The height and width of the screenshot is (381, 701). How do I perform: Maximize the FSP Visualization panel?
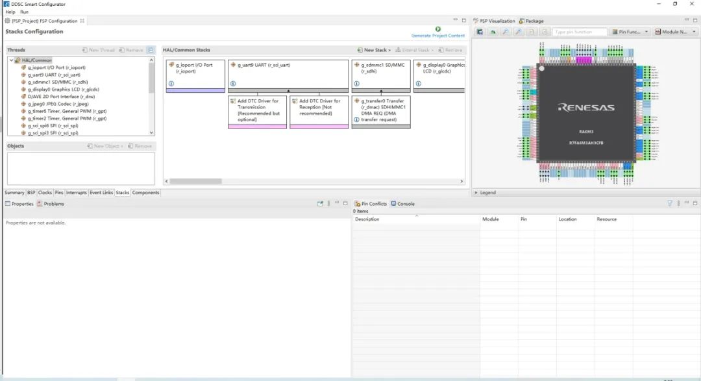(x=695, y=21)
